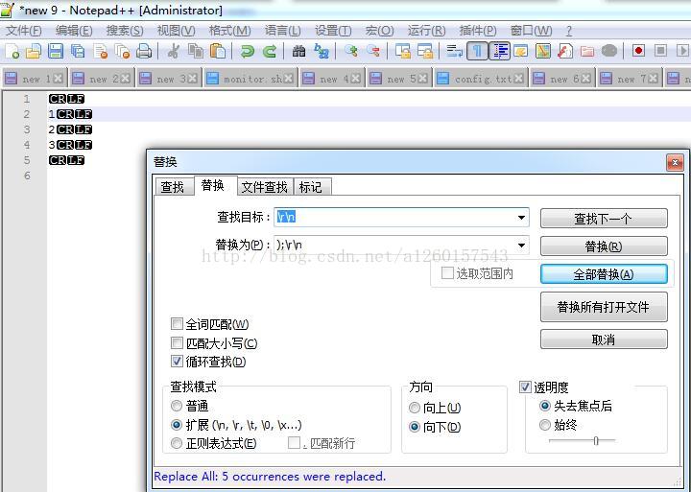This screenshot has width=691, height=492.
Task: Click the Playback macro icon
Action: click(682, 51)
